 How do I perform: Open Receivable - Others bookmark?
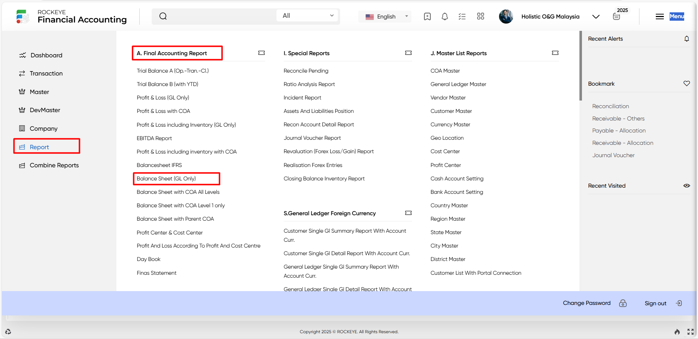click(618, 119)
